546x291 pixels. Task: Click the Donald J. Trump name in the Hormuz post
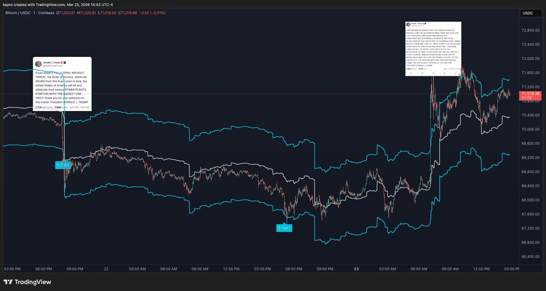[51, 63]
